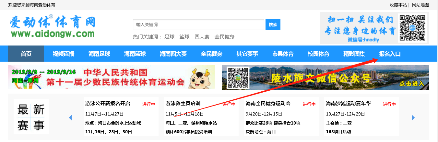Open the 少数民族传统体育运动会 banner
Image resolution: width=438 pixels, height=142 pixels.
point(112,77)
